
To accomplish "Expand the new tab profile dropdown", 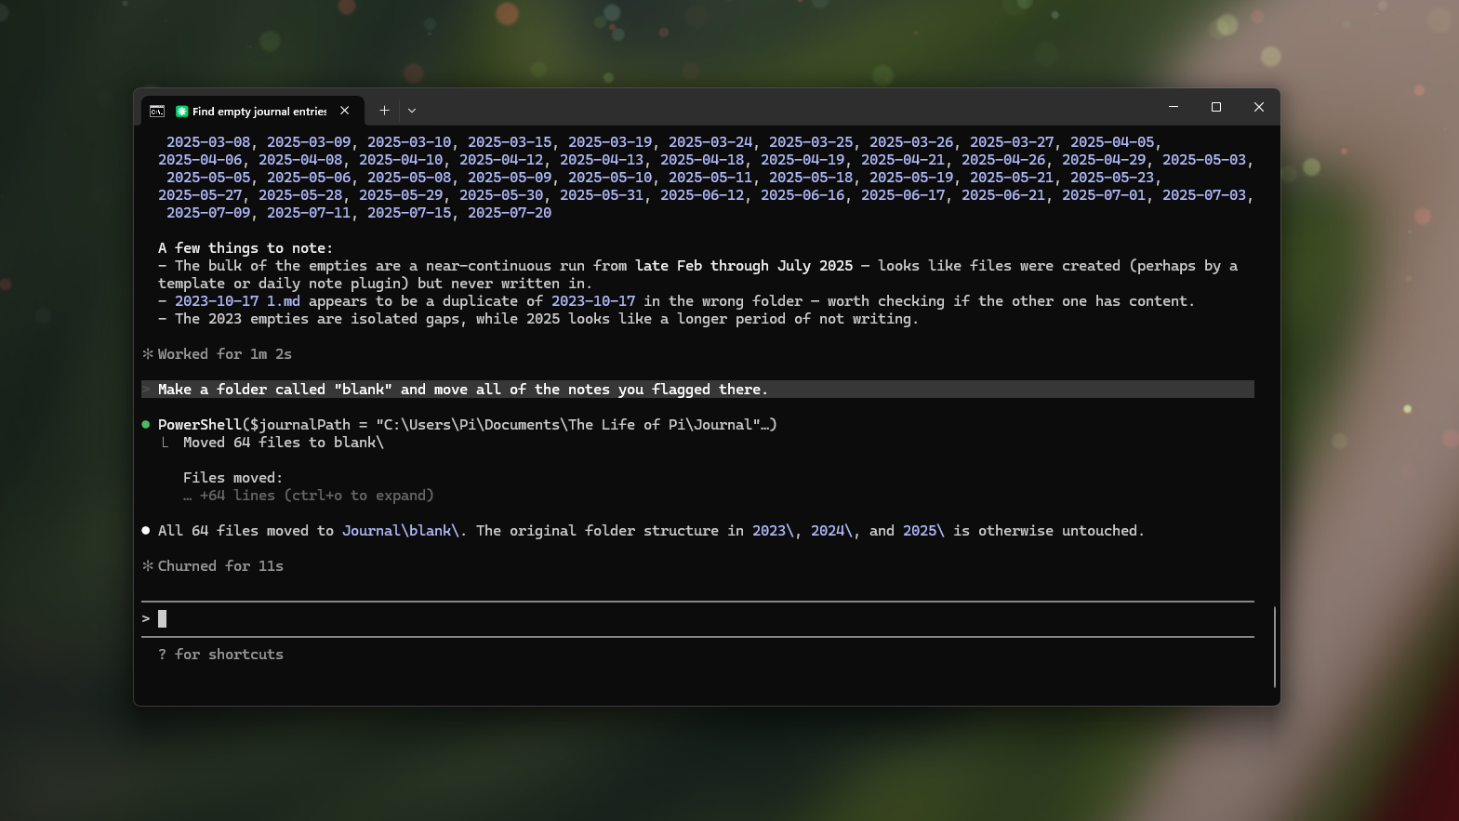I will [412, 111].
